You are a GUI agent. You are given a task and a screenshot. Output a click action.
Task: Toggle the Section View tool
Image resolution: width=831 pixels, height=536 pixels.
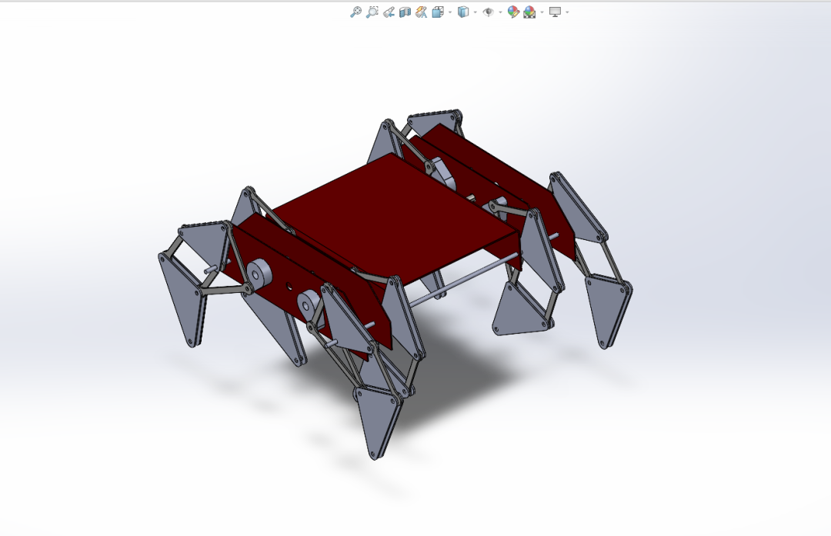tap(405, 12)
